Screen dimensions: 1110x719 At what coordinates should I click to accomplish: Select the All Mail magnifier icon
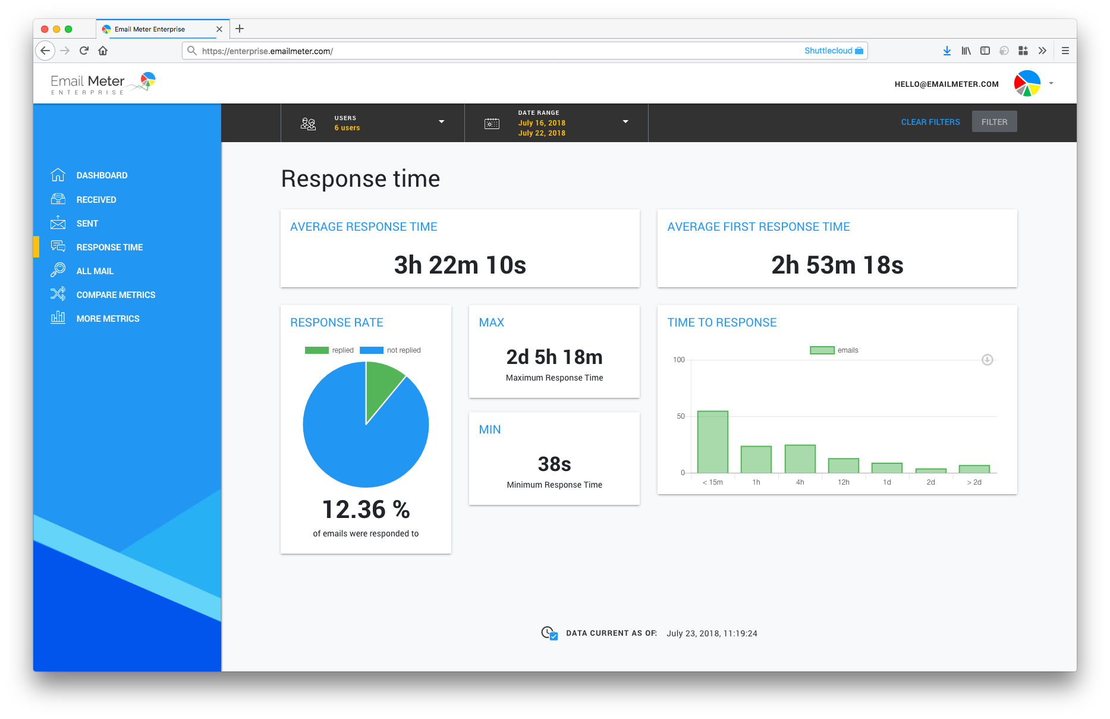(x=58, y=270)
